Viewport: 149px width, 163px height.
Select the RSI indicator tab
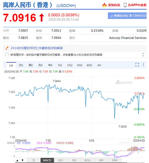(74, 160)
